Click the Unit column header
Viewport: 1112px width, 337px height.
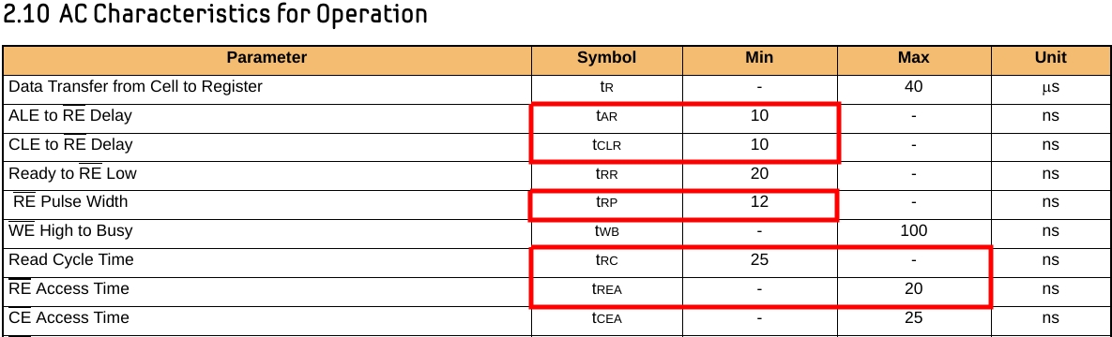click(x=1050, y=58)
